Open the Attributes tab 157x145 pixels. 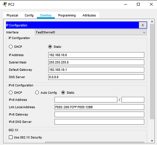tap(89, 15)
